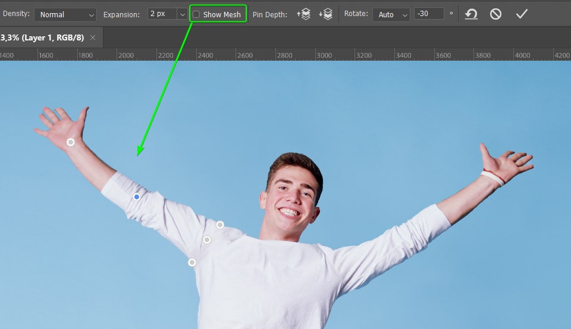The image size is (571, 329).
Task: Remove all pins with the reset icon
Action: 471,14
